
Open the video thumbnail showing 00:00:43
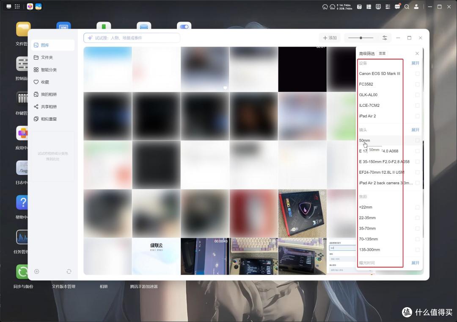tap(205, 256)
